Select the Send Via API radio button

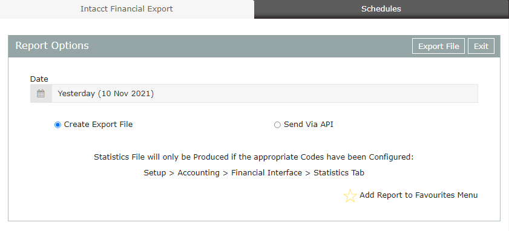[277, 125]
